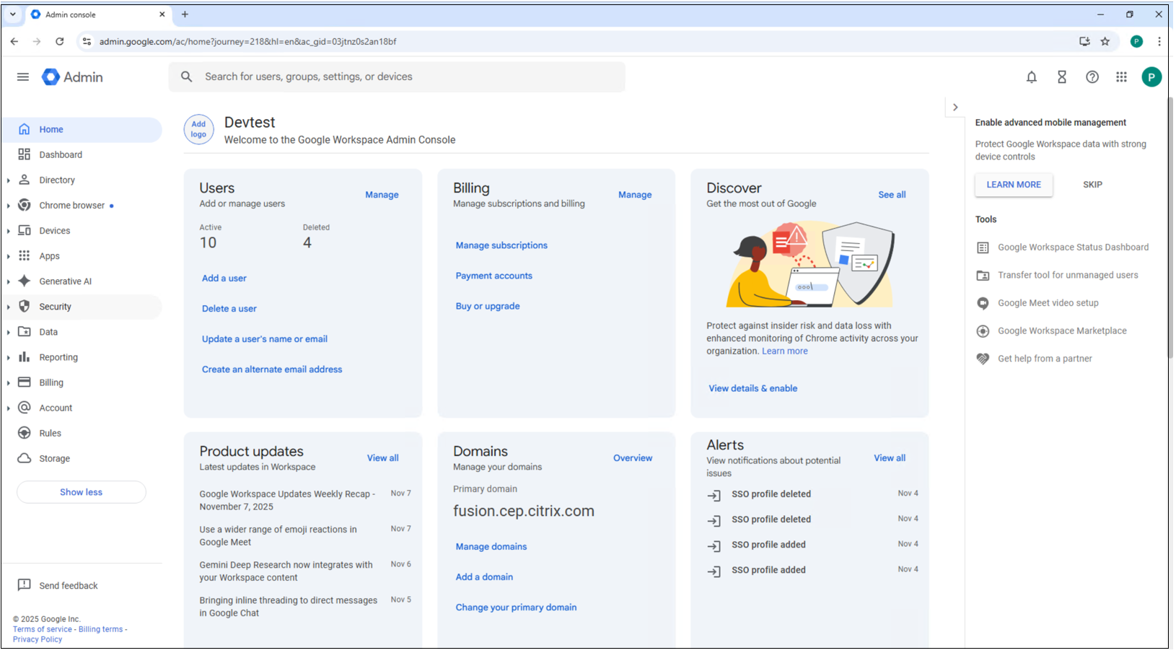Expand the Reporting section arrow
The width and height of the screenshot is (1176, 653).
pos(9,358)
